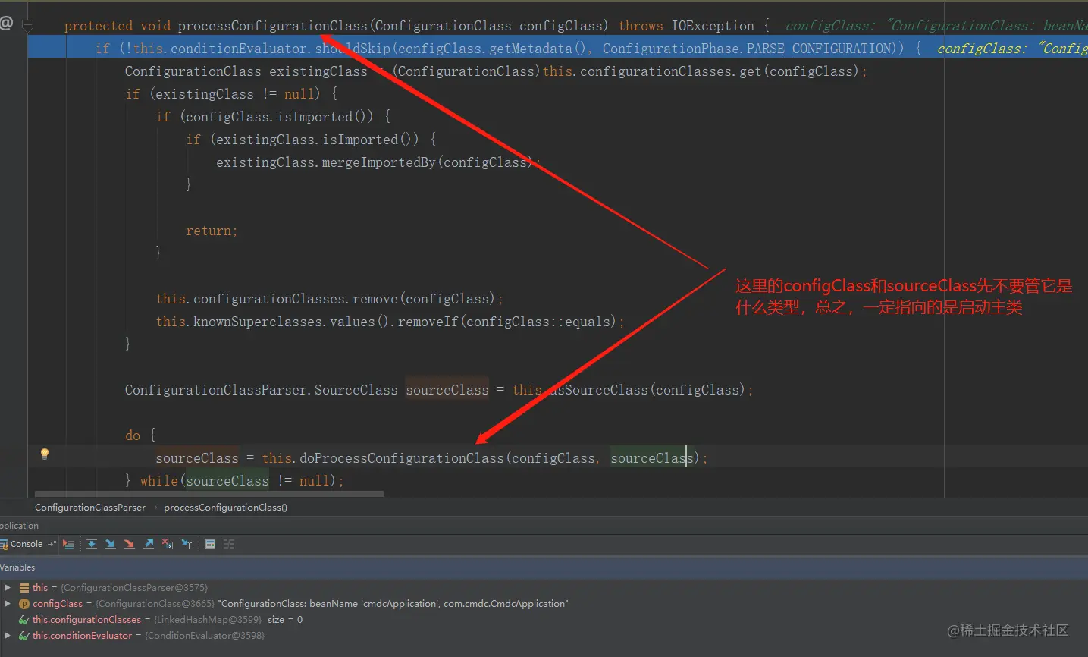Click the fold marker next to method signature
The image size is (1088, 657).
[28, 27]
